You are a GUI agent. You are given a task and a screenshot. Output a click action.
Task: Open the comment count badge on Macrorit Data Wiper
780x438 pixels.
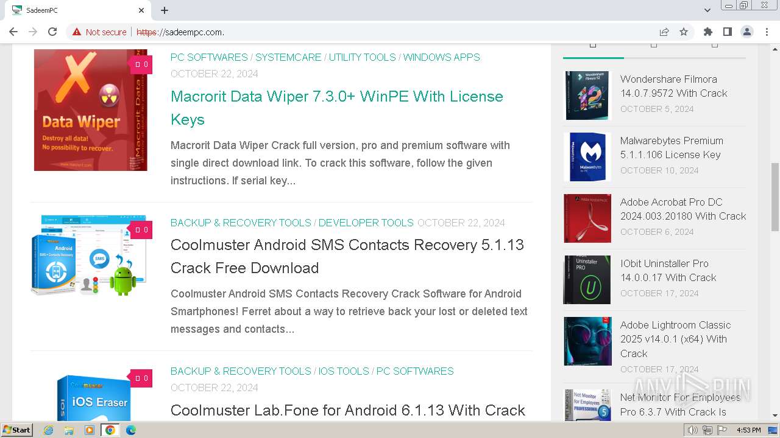click(141, 64)
